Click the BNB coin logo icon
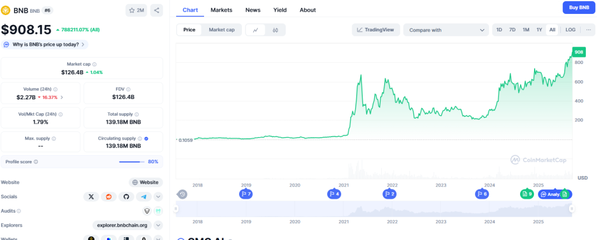This screenshot has height=240, width=597. coord(6,10)
